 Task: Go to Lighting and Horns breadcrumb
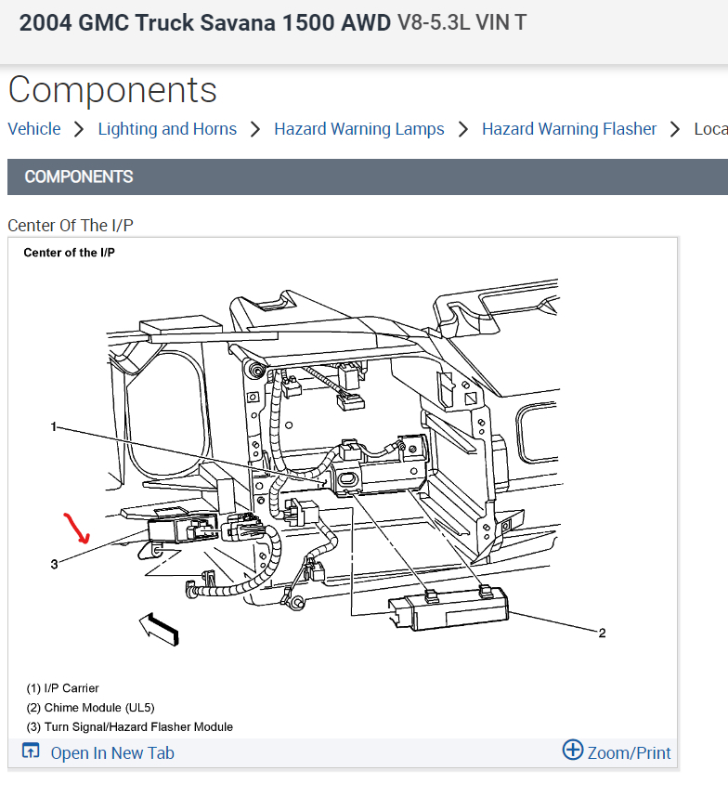click(167, 128)
